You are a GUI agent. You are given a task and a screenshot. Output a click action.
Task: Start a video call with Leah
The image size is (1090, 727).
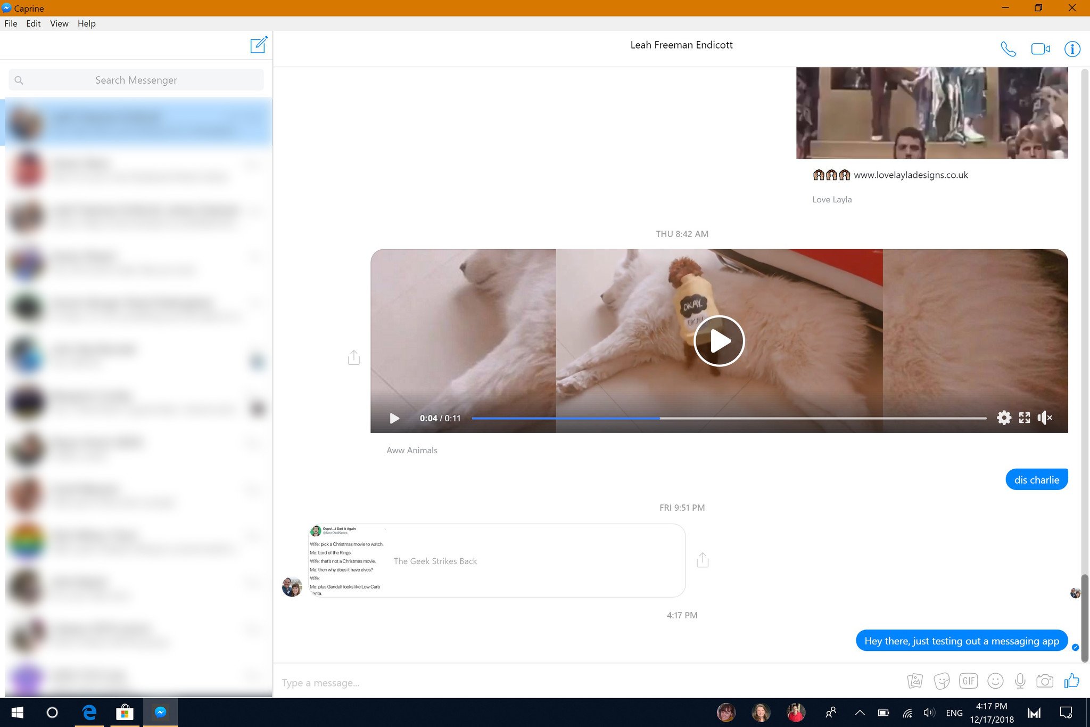(x=1040, y=49)
